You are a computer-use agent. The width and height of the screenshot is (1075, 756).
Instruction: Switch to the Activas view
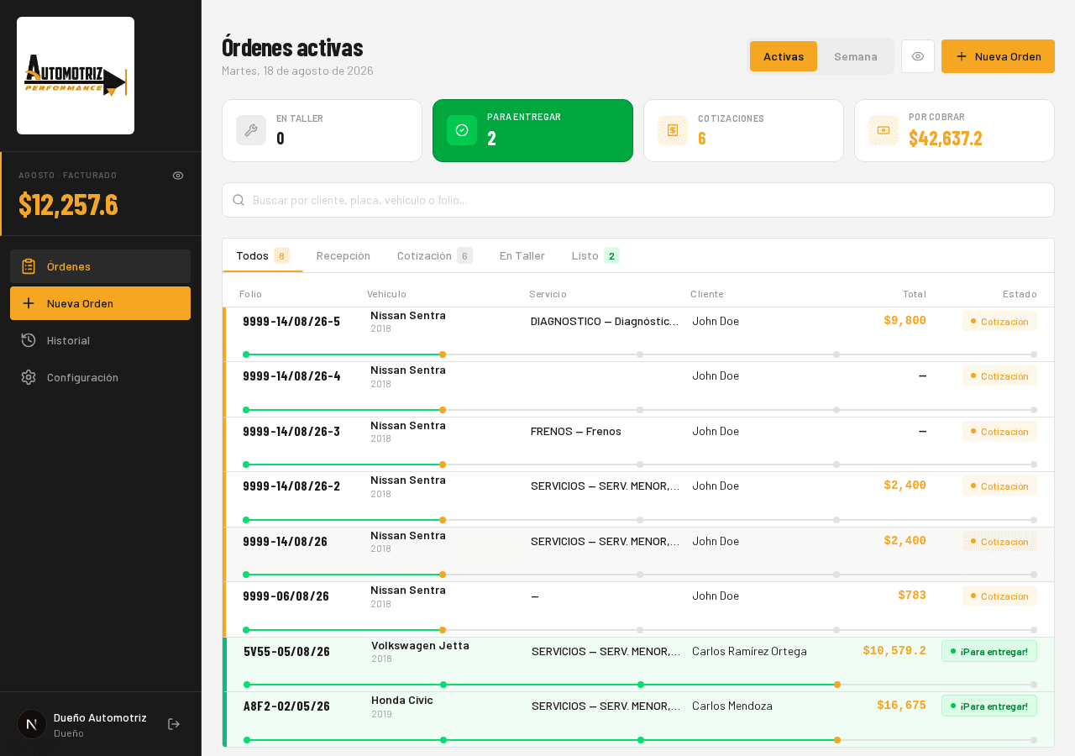click(x=784, y=56)
